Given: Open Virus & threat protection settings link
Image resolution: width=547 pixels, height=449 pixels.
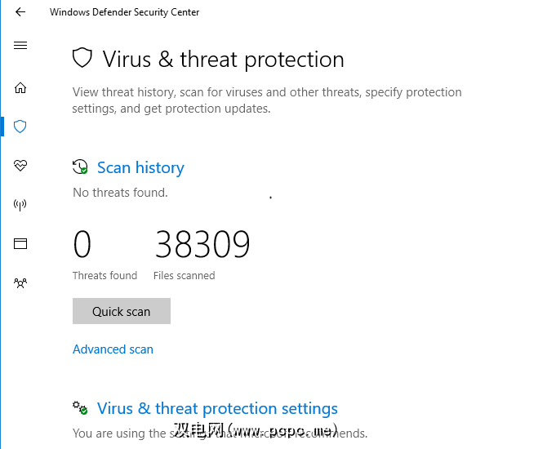Looking at the screenshot, I should (217, 408).
